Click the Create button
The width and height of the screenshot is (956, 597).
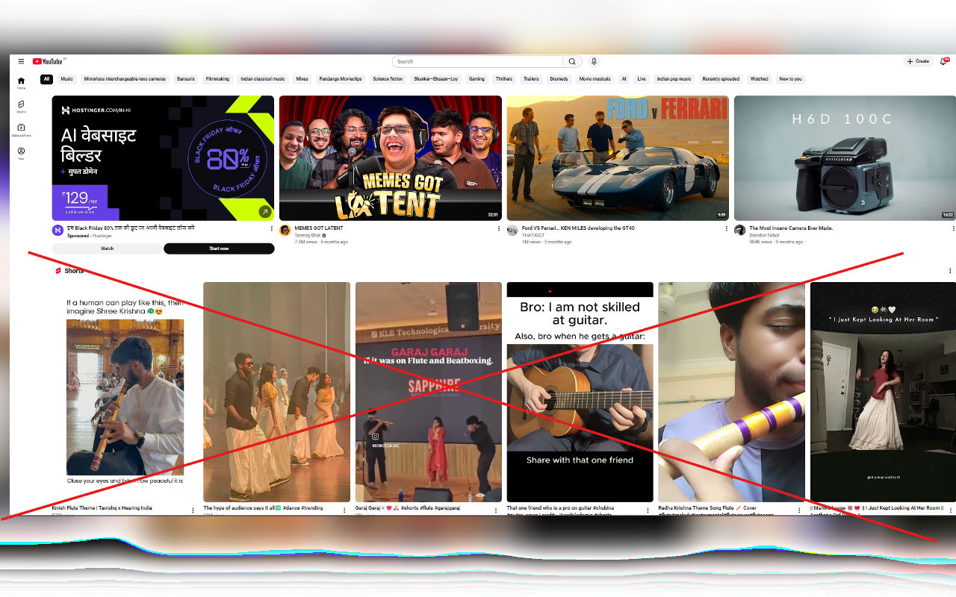919,61
